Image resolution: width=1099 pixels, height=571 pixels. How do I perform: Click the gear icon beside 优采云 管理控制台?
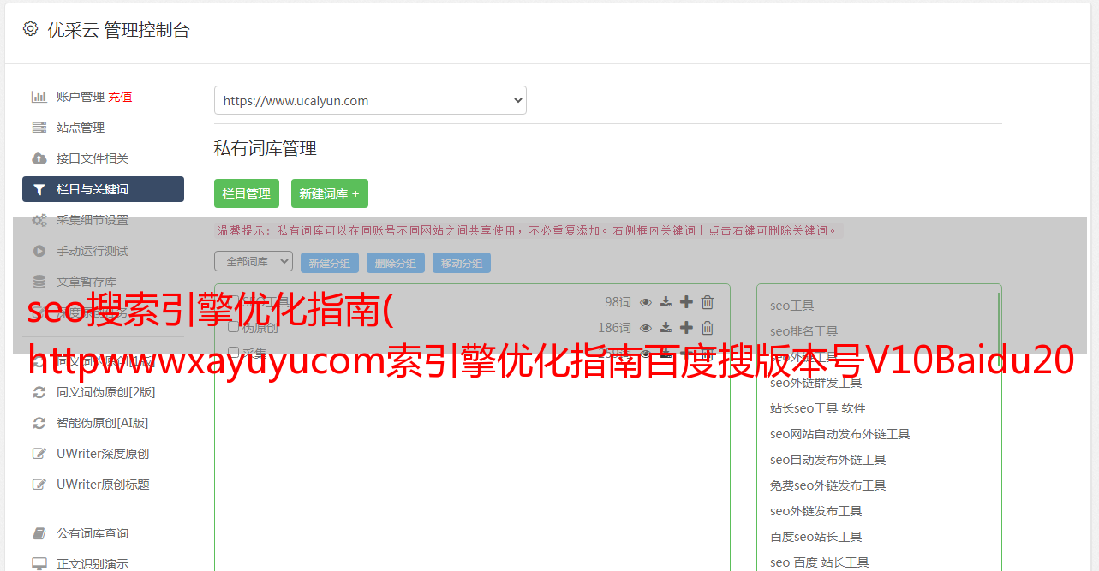[x=30, y=29]
